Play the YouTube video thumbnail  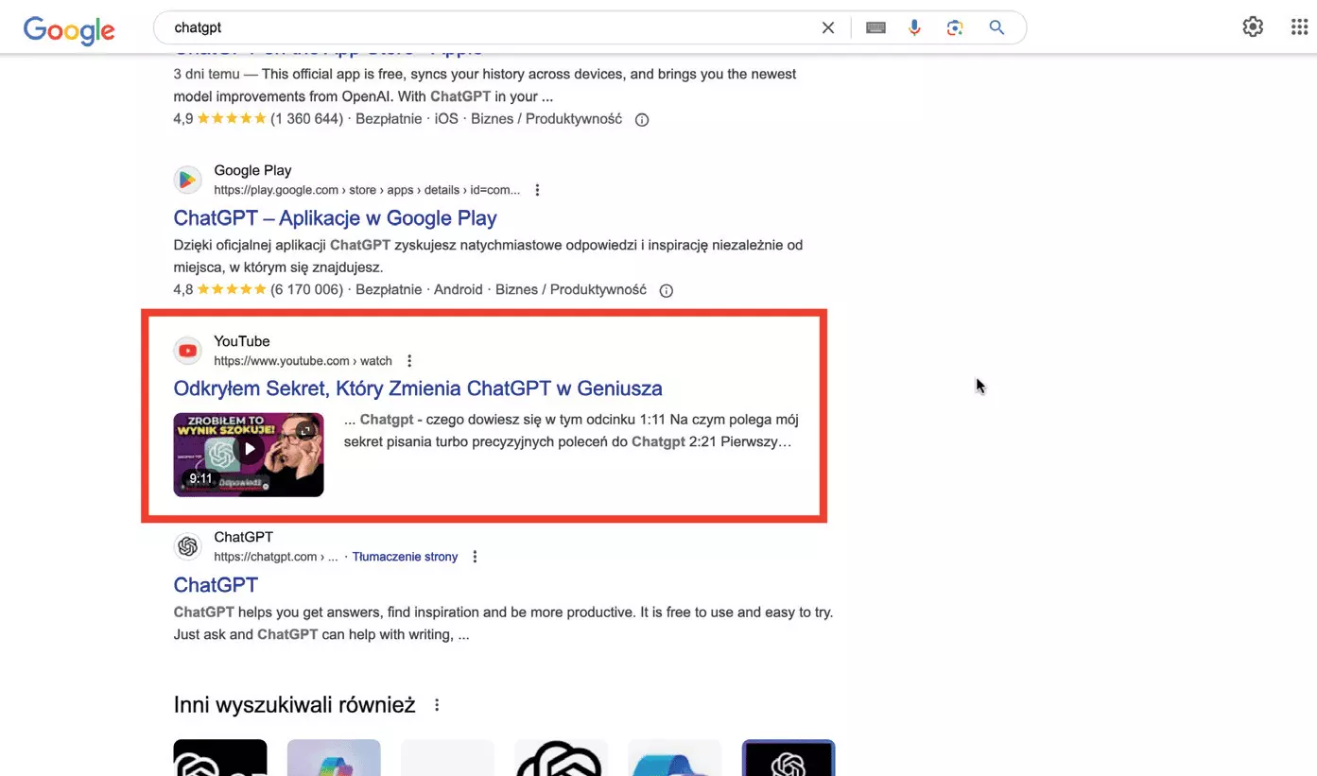pos(249,450)
